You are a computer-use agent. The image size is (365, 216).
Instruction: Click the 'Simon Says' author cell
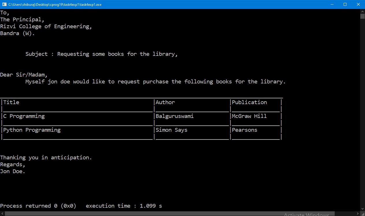pyautogui.click(x=172, y=130)
